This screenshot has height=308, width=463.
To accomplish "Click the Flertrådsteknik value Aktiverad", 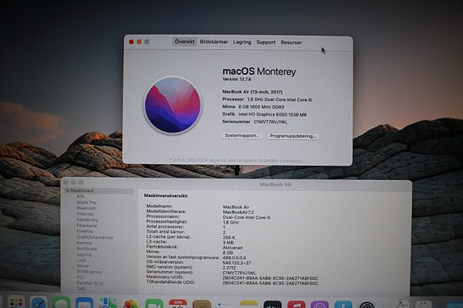I will coord(233,248).
